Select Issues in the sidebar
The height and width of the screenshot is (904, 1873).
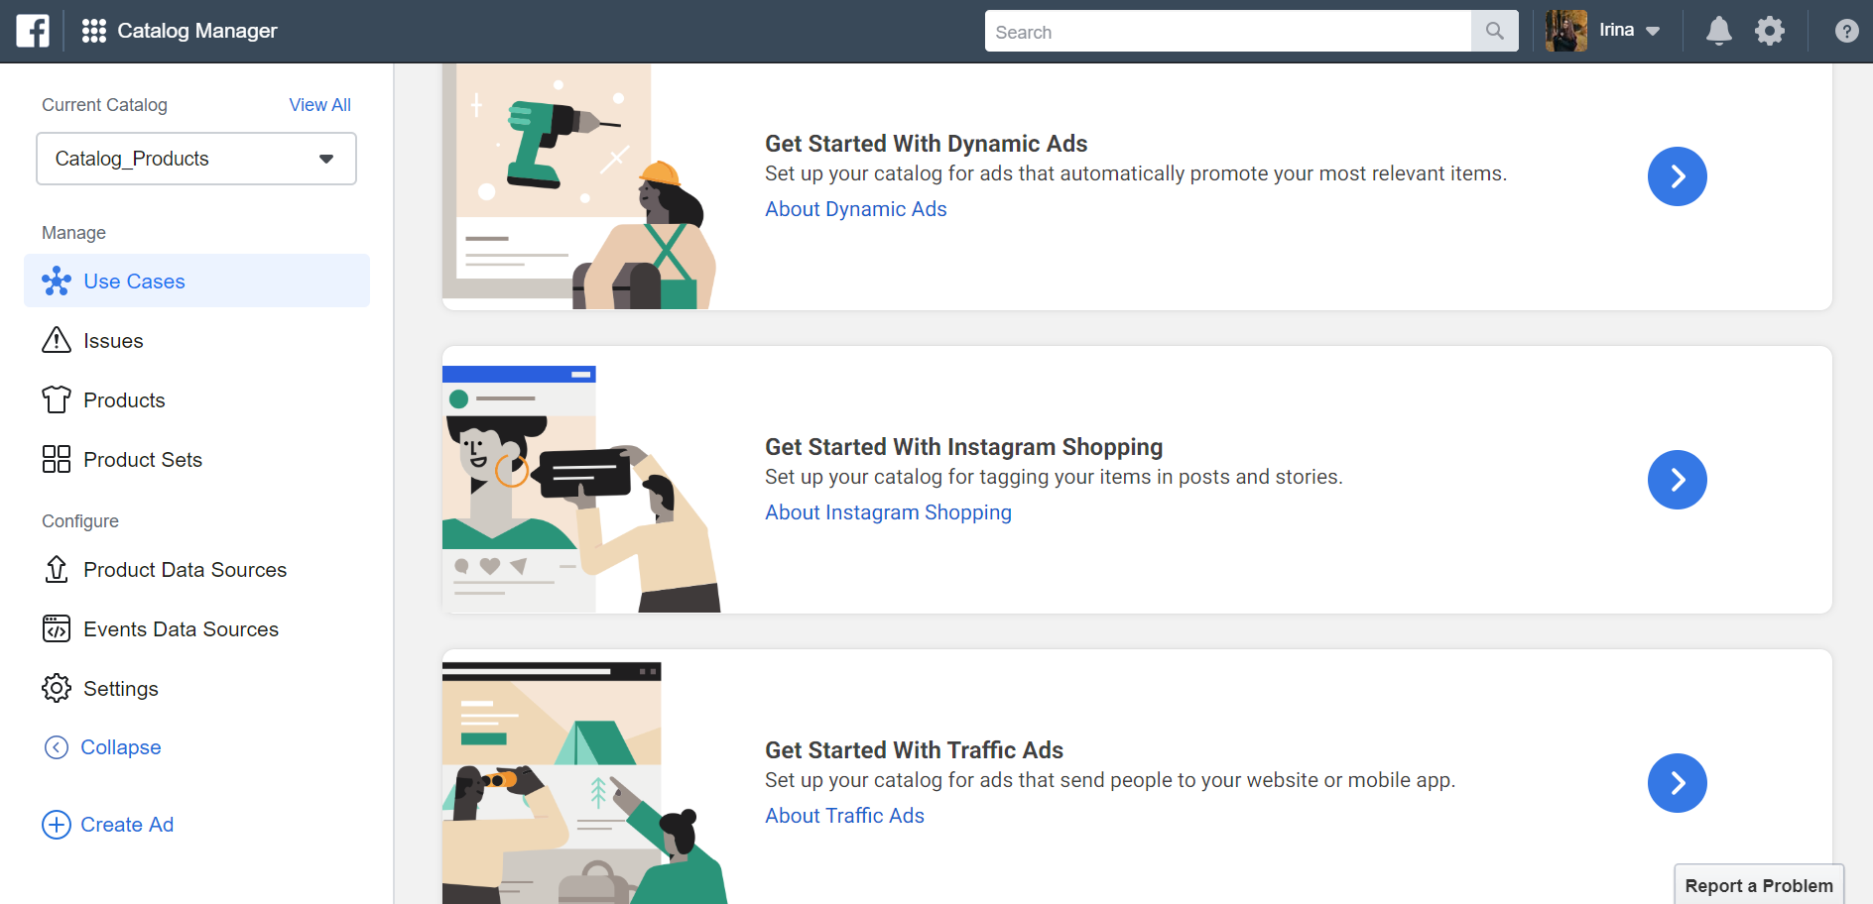tap(113, 341)
